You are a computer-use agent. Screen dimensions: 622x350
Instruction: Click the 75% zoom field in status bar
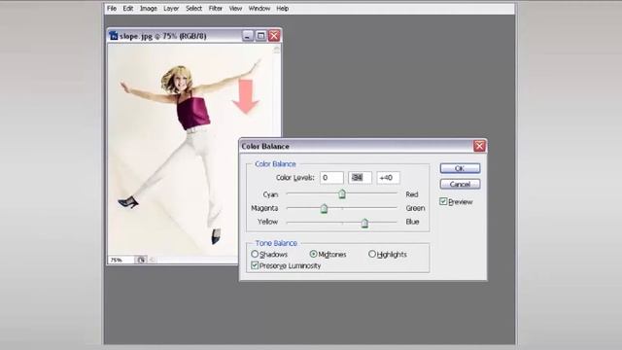point(121,260)
